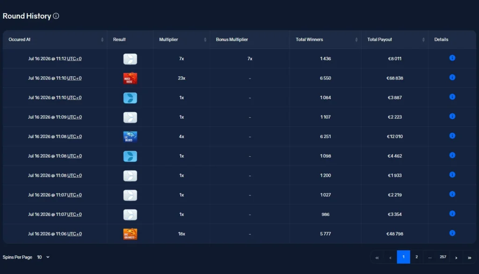Sort by Total Winners column
This screenshot has height=274, width=479.
tap(356, 40)
